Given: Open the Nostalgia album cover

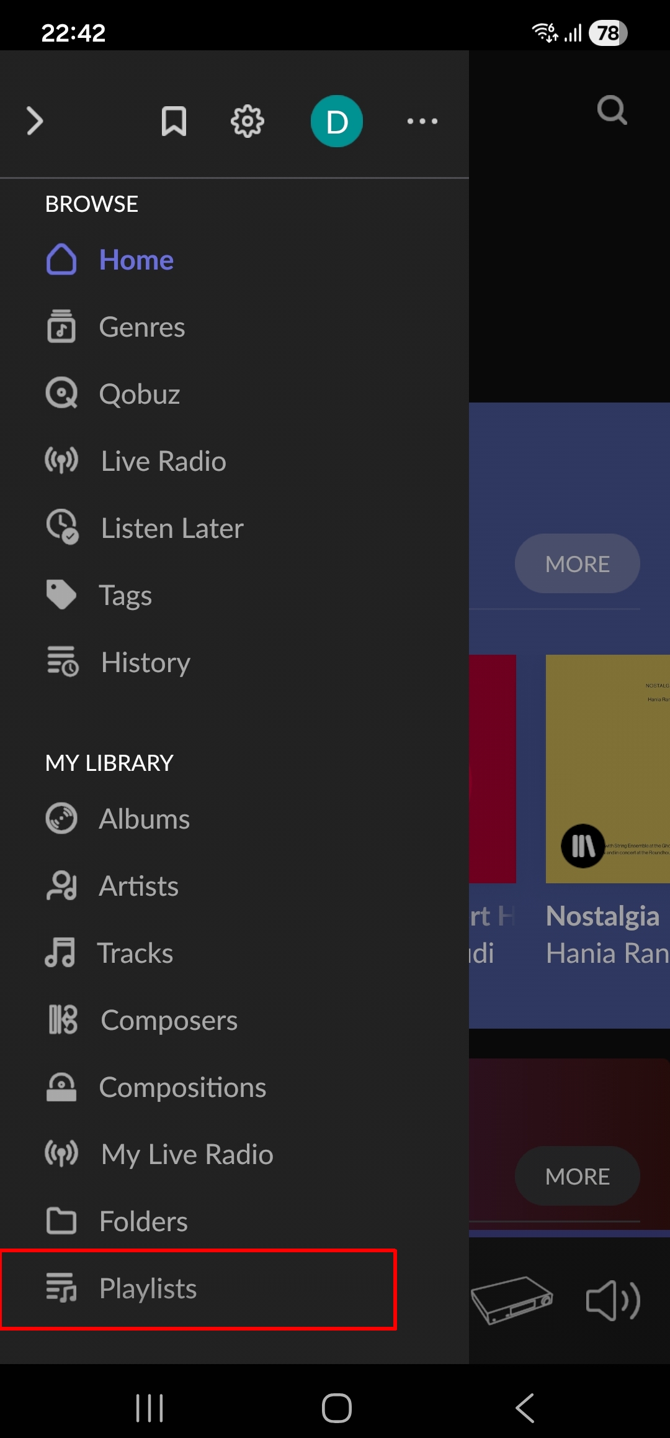Looking at the screenshot, I should coord(607,768).
